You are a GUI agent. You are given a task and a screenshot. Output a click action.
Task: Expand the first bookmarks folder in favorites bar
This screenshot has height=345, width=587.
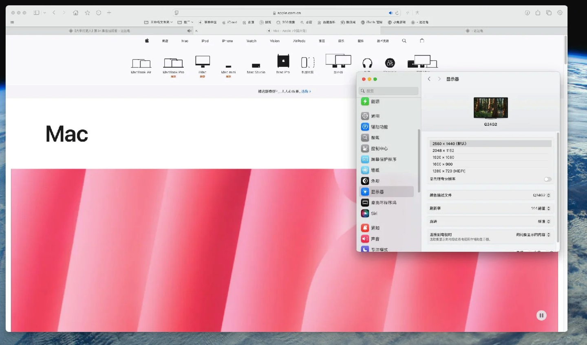click(x=159, y=22)
